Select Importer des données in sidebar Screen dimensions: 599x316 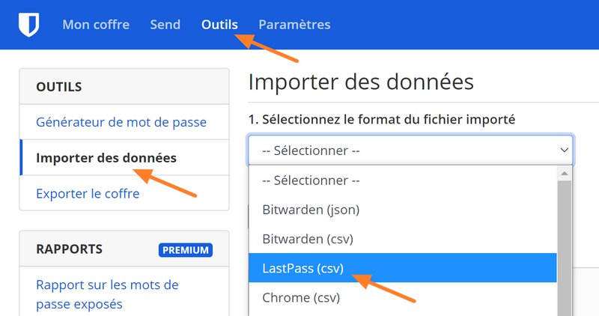tap(106, 158)
